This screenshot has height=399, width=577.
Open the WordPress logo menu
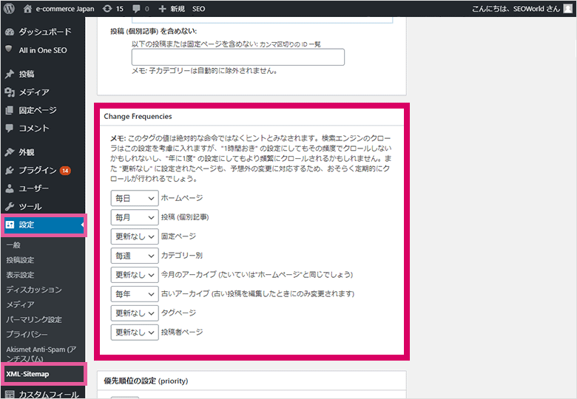(x=9, y=8)
